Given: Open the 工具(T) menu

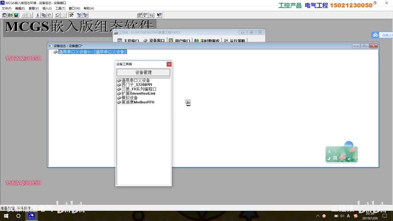Looking at the screenshot, I should [60, 9].
